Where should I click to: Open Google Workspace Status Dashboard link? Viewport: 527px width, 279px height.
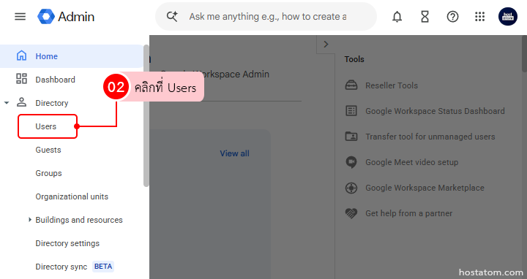pyautogui.click(x=435, y=111)
